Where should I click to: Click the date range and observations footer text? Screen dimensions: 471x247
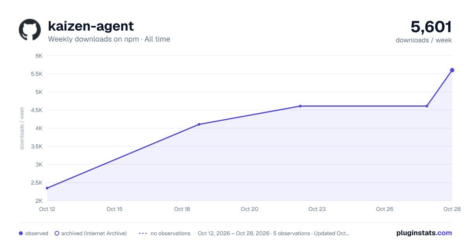point(273,233)
